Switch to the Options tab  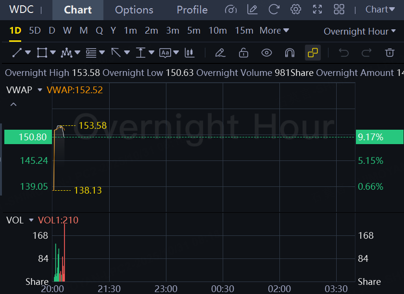[x=134, y=10]
